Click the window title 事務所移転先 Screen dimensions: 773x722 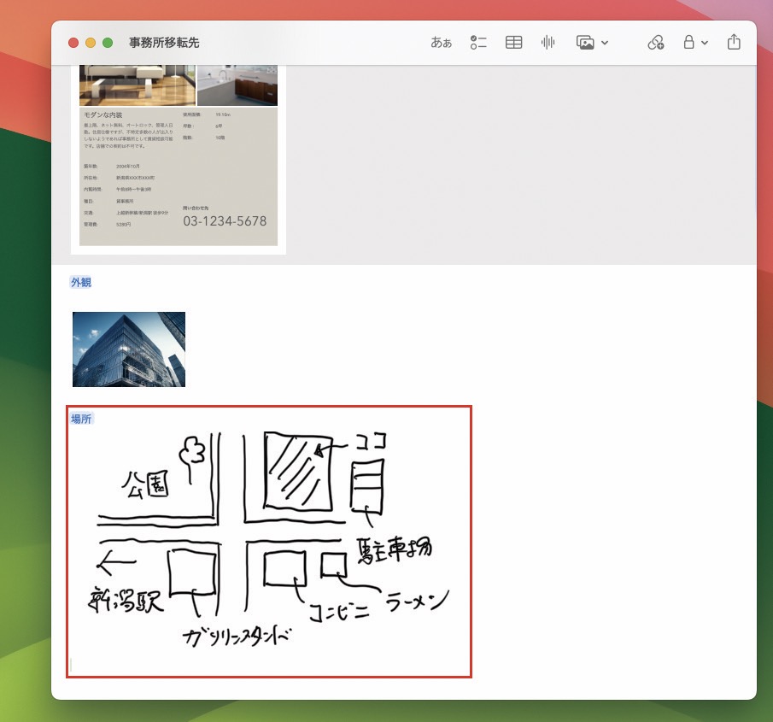point(164,43)
